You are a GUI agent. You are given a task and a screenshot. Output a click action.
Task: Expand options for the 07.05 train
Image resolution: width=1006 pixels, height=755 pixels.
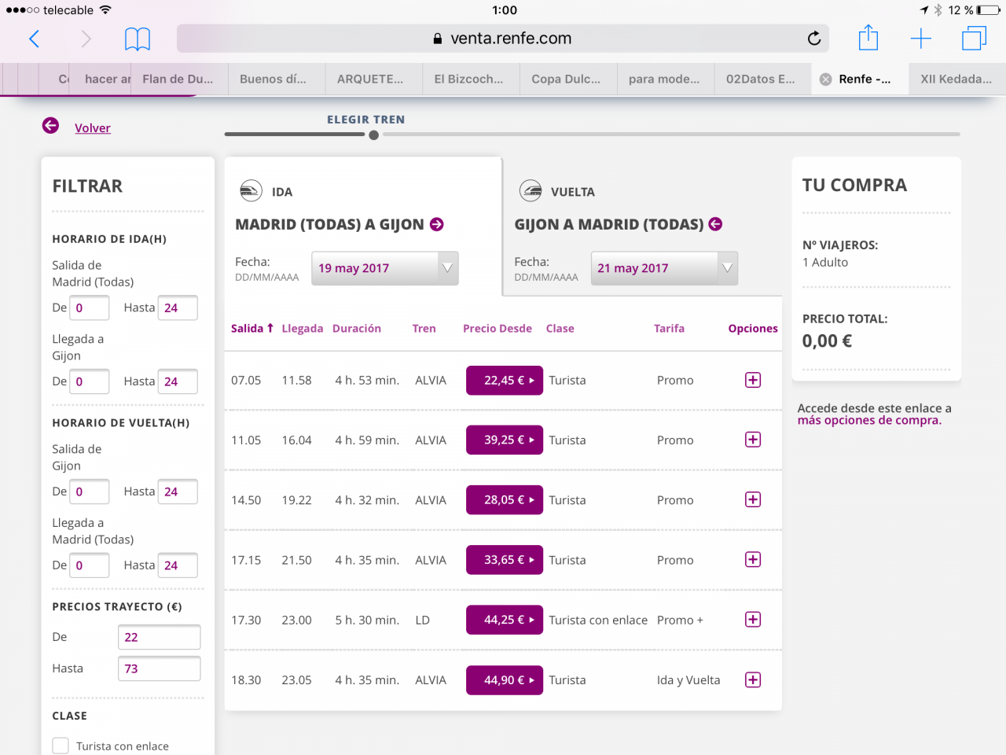point(753,380)
